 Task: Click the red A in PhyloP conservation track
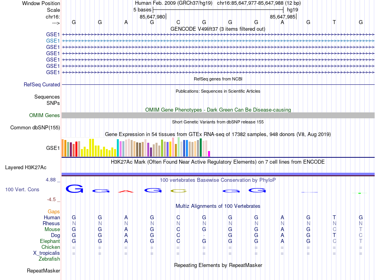126,191
